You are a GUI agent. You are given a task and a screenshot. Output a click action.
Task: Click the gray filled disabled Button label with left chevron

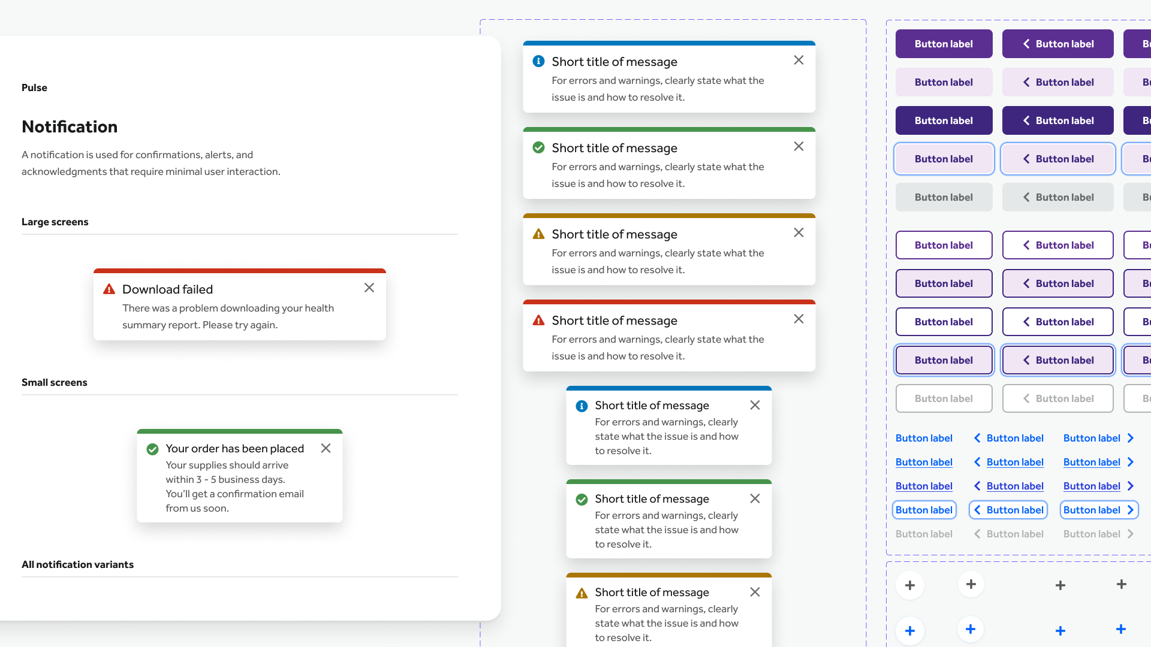(1058, 197)
